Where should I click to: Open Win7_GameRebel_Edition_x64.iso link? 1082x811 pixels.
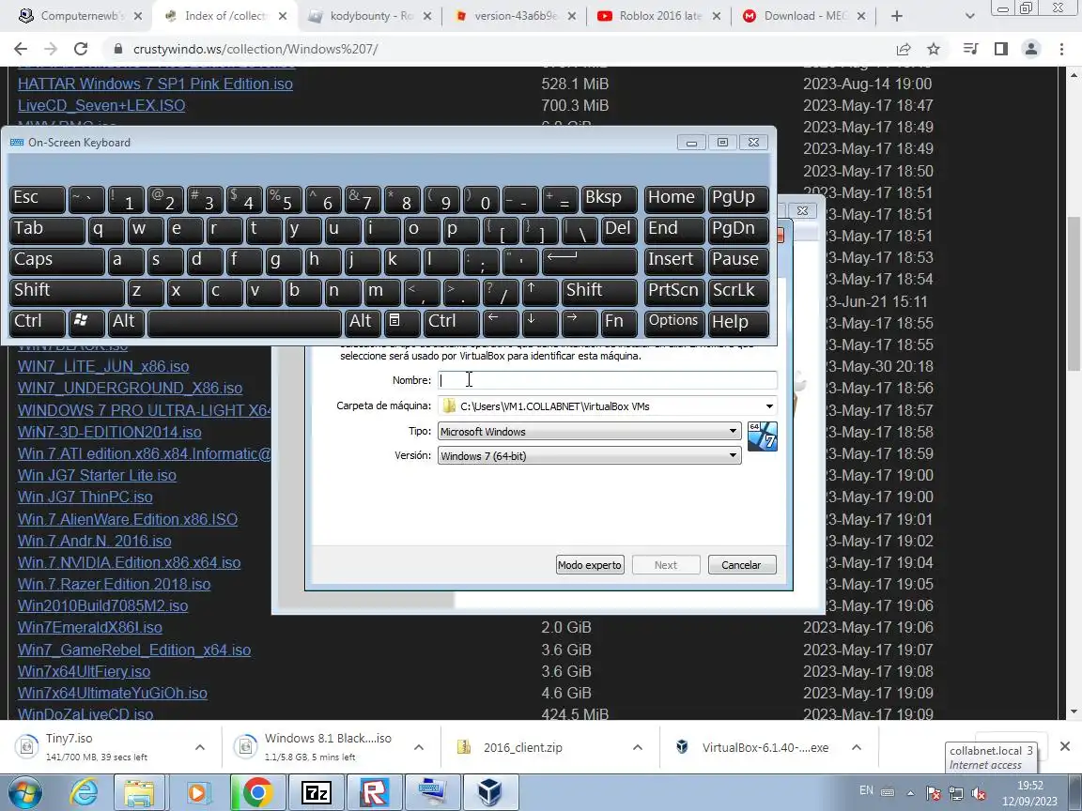coord(134,650)
